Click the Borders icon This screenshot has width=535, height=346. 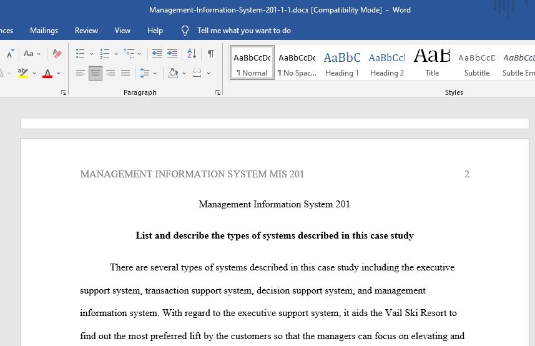click(x=197, y=73)
